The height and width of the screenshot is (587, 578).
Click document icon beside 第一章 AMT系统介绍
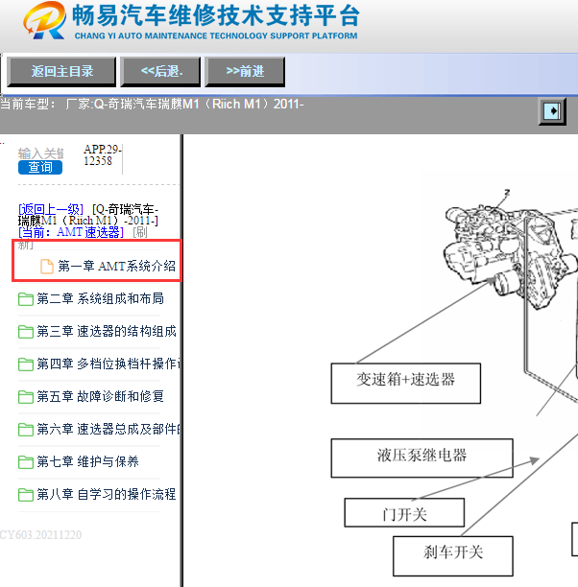point(47,267)
